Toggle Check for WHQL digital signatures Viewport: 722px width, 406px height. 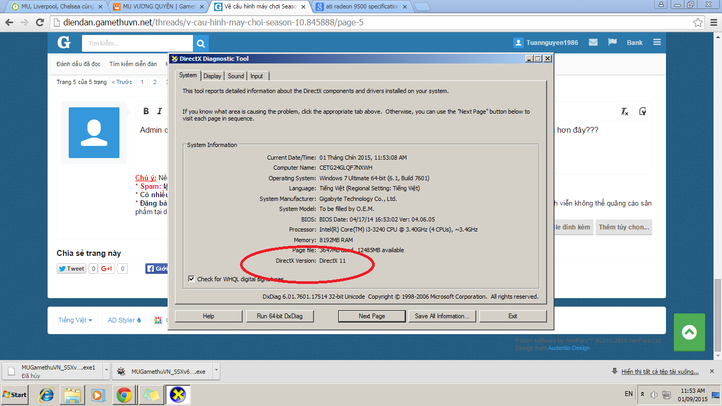[191, 279]
